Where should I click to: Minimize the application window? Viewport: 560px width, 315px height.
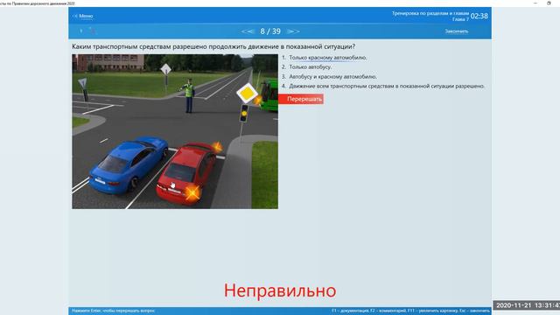(x=535, y=3)
